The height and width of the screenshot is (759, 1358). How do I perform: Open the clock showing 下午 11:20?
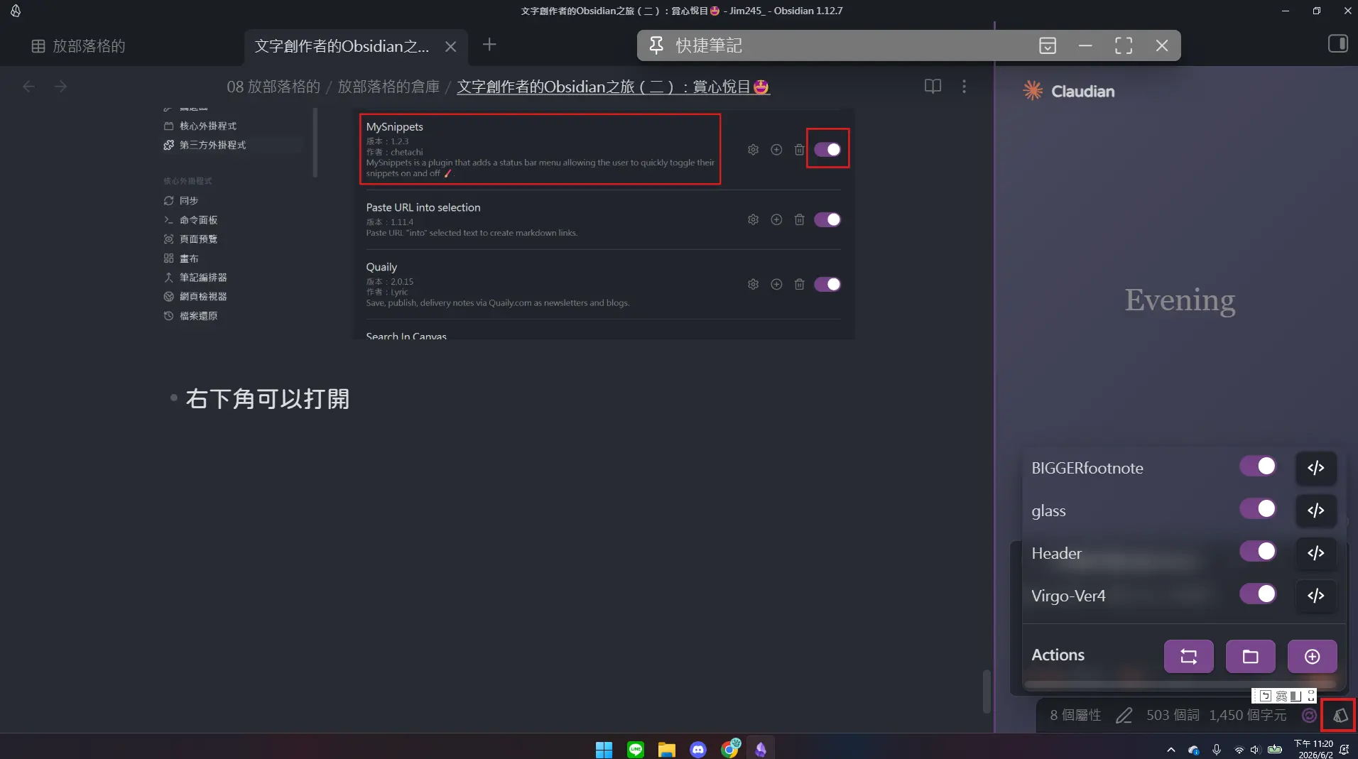pos(1315,749)
